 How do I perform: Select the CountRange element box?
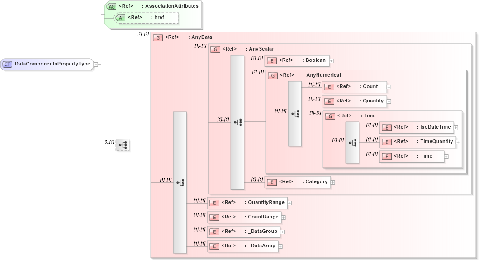(246, 217)
